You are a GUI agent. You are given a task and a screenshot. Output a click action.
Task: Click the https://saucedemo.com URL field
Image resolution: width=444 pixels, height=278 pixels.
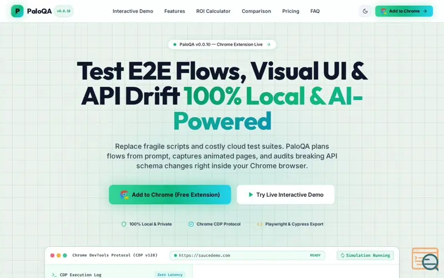(x=247, y=255)
